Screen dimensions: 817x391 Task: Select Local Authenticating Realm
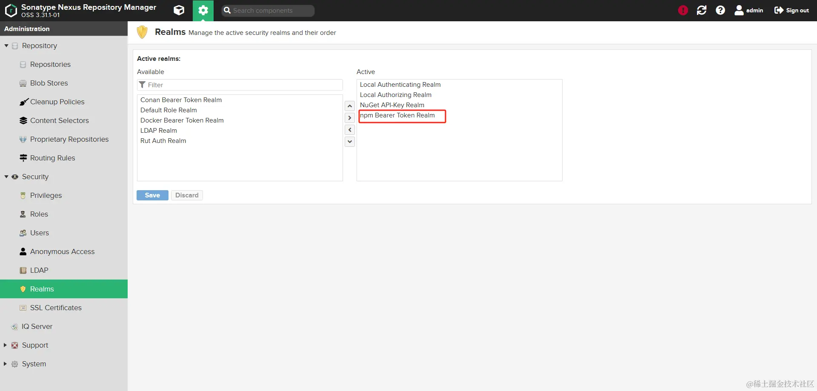click(x=460, y=85)
